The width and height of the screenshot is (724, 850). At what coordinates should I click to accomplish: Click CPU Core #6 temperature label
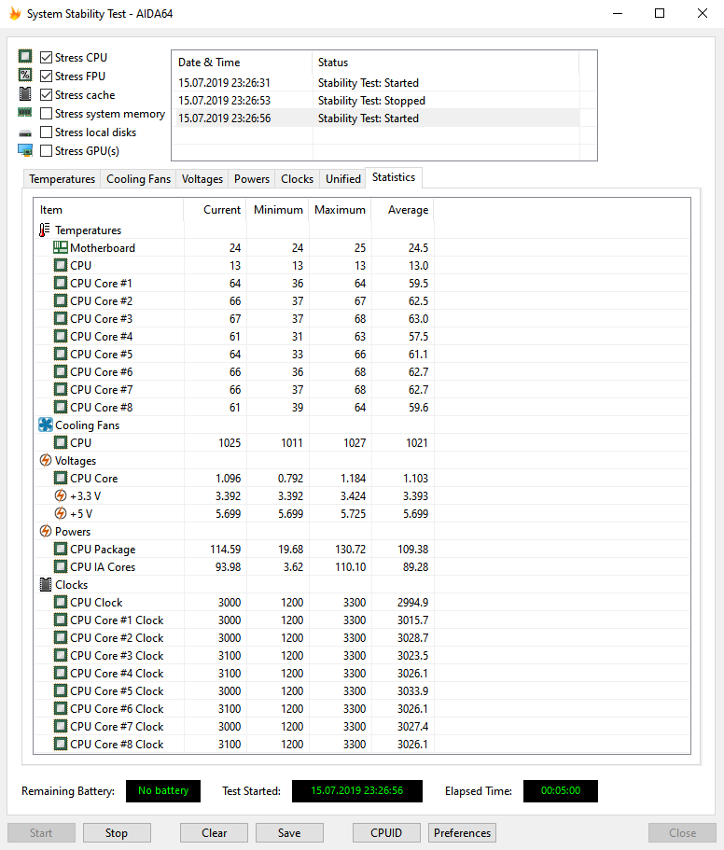click(102, 372)
